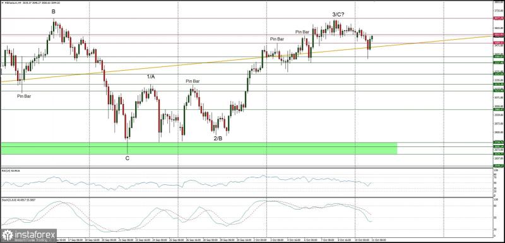Click the Stoch indicator label
The width and height of the screenshot is (505, 243).
tap(18, 200)
